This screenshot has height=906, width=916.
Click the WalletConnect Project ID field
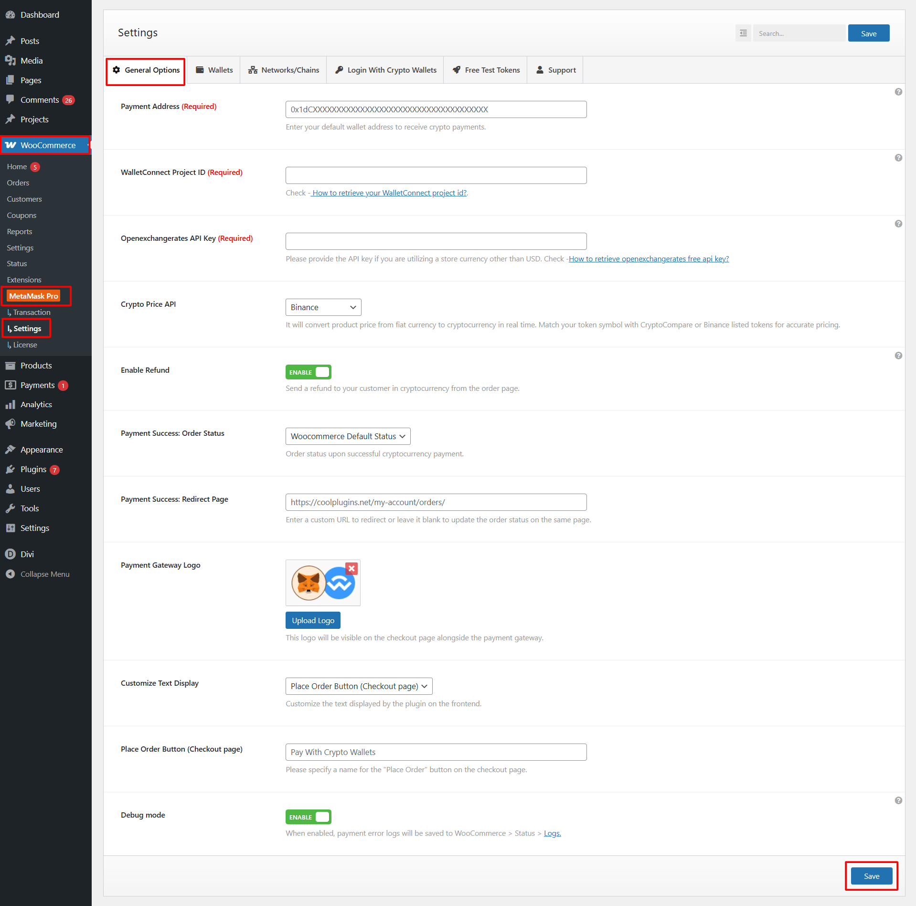(436, 175)
